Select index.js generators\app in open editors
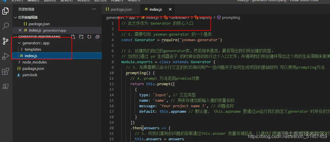 pos(57,30)
